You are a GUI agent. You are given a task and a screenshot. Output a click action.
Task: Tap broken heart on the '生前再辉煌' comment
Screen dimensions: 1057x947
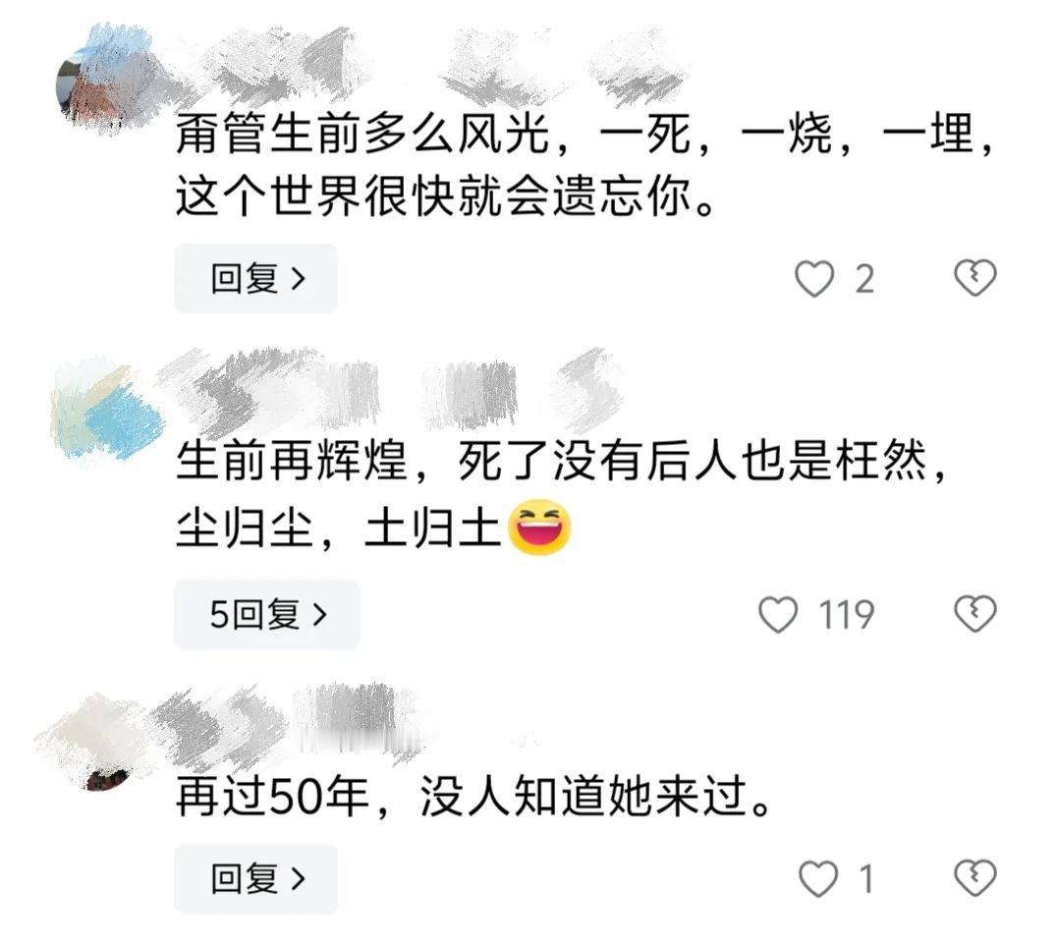click(974, 613)
